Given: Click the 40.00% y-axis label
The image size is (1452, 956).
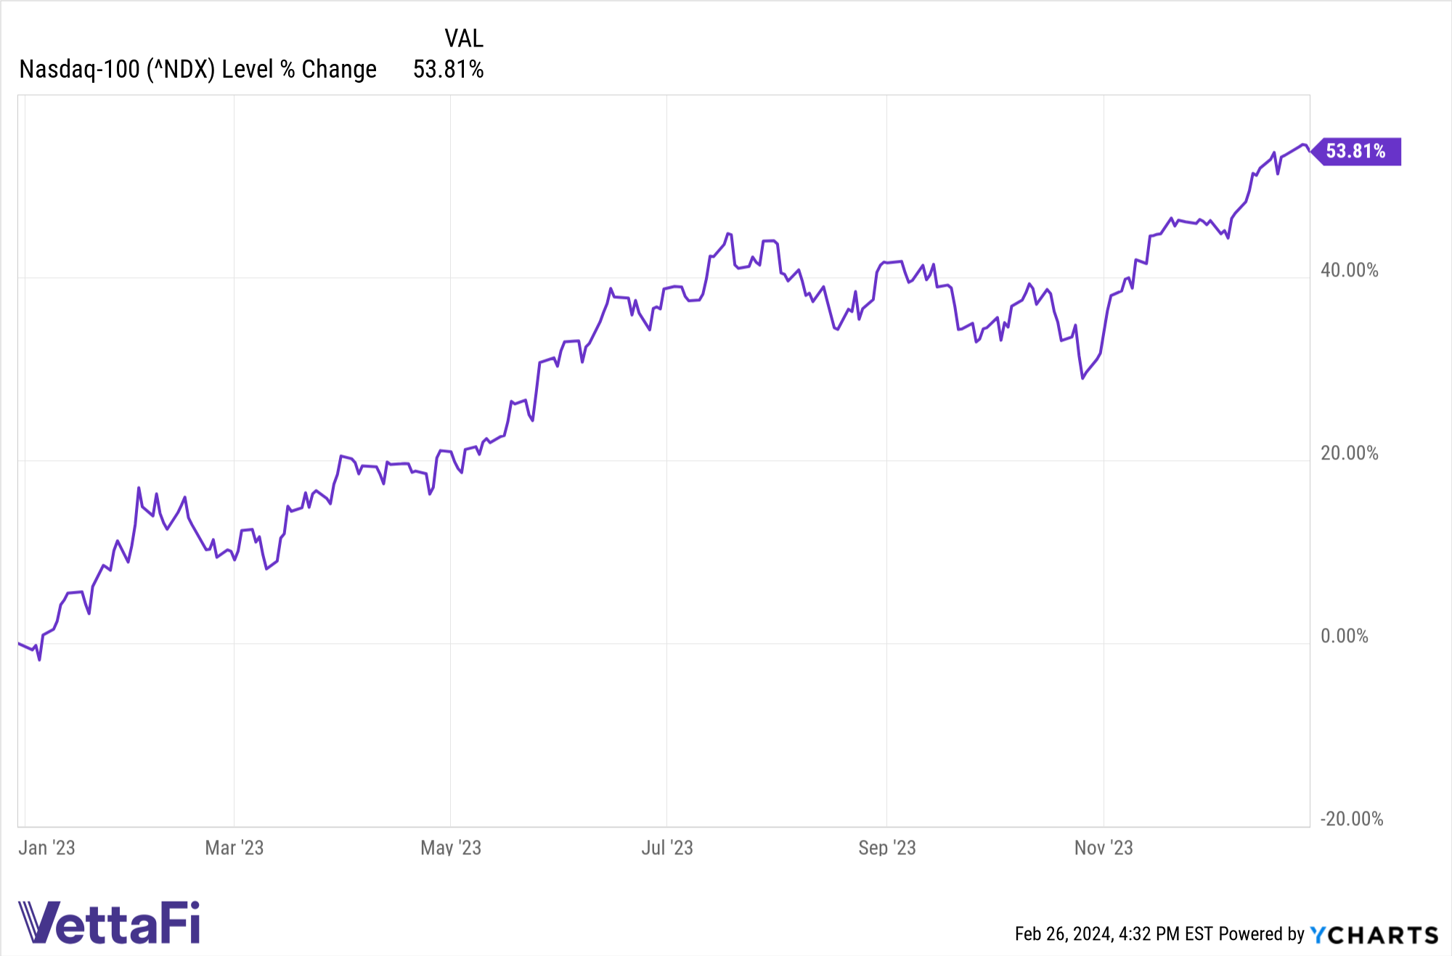Looking at the screenshot, I should pyautogui.click(x=1349, y=270).
